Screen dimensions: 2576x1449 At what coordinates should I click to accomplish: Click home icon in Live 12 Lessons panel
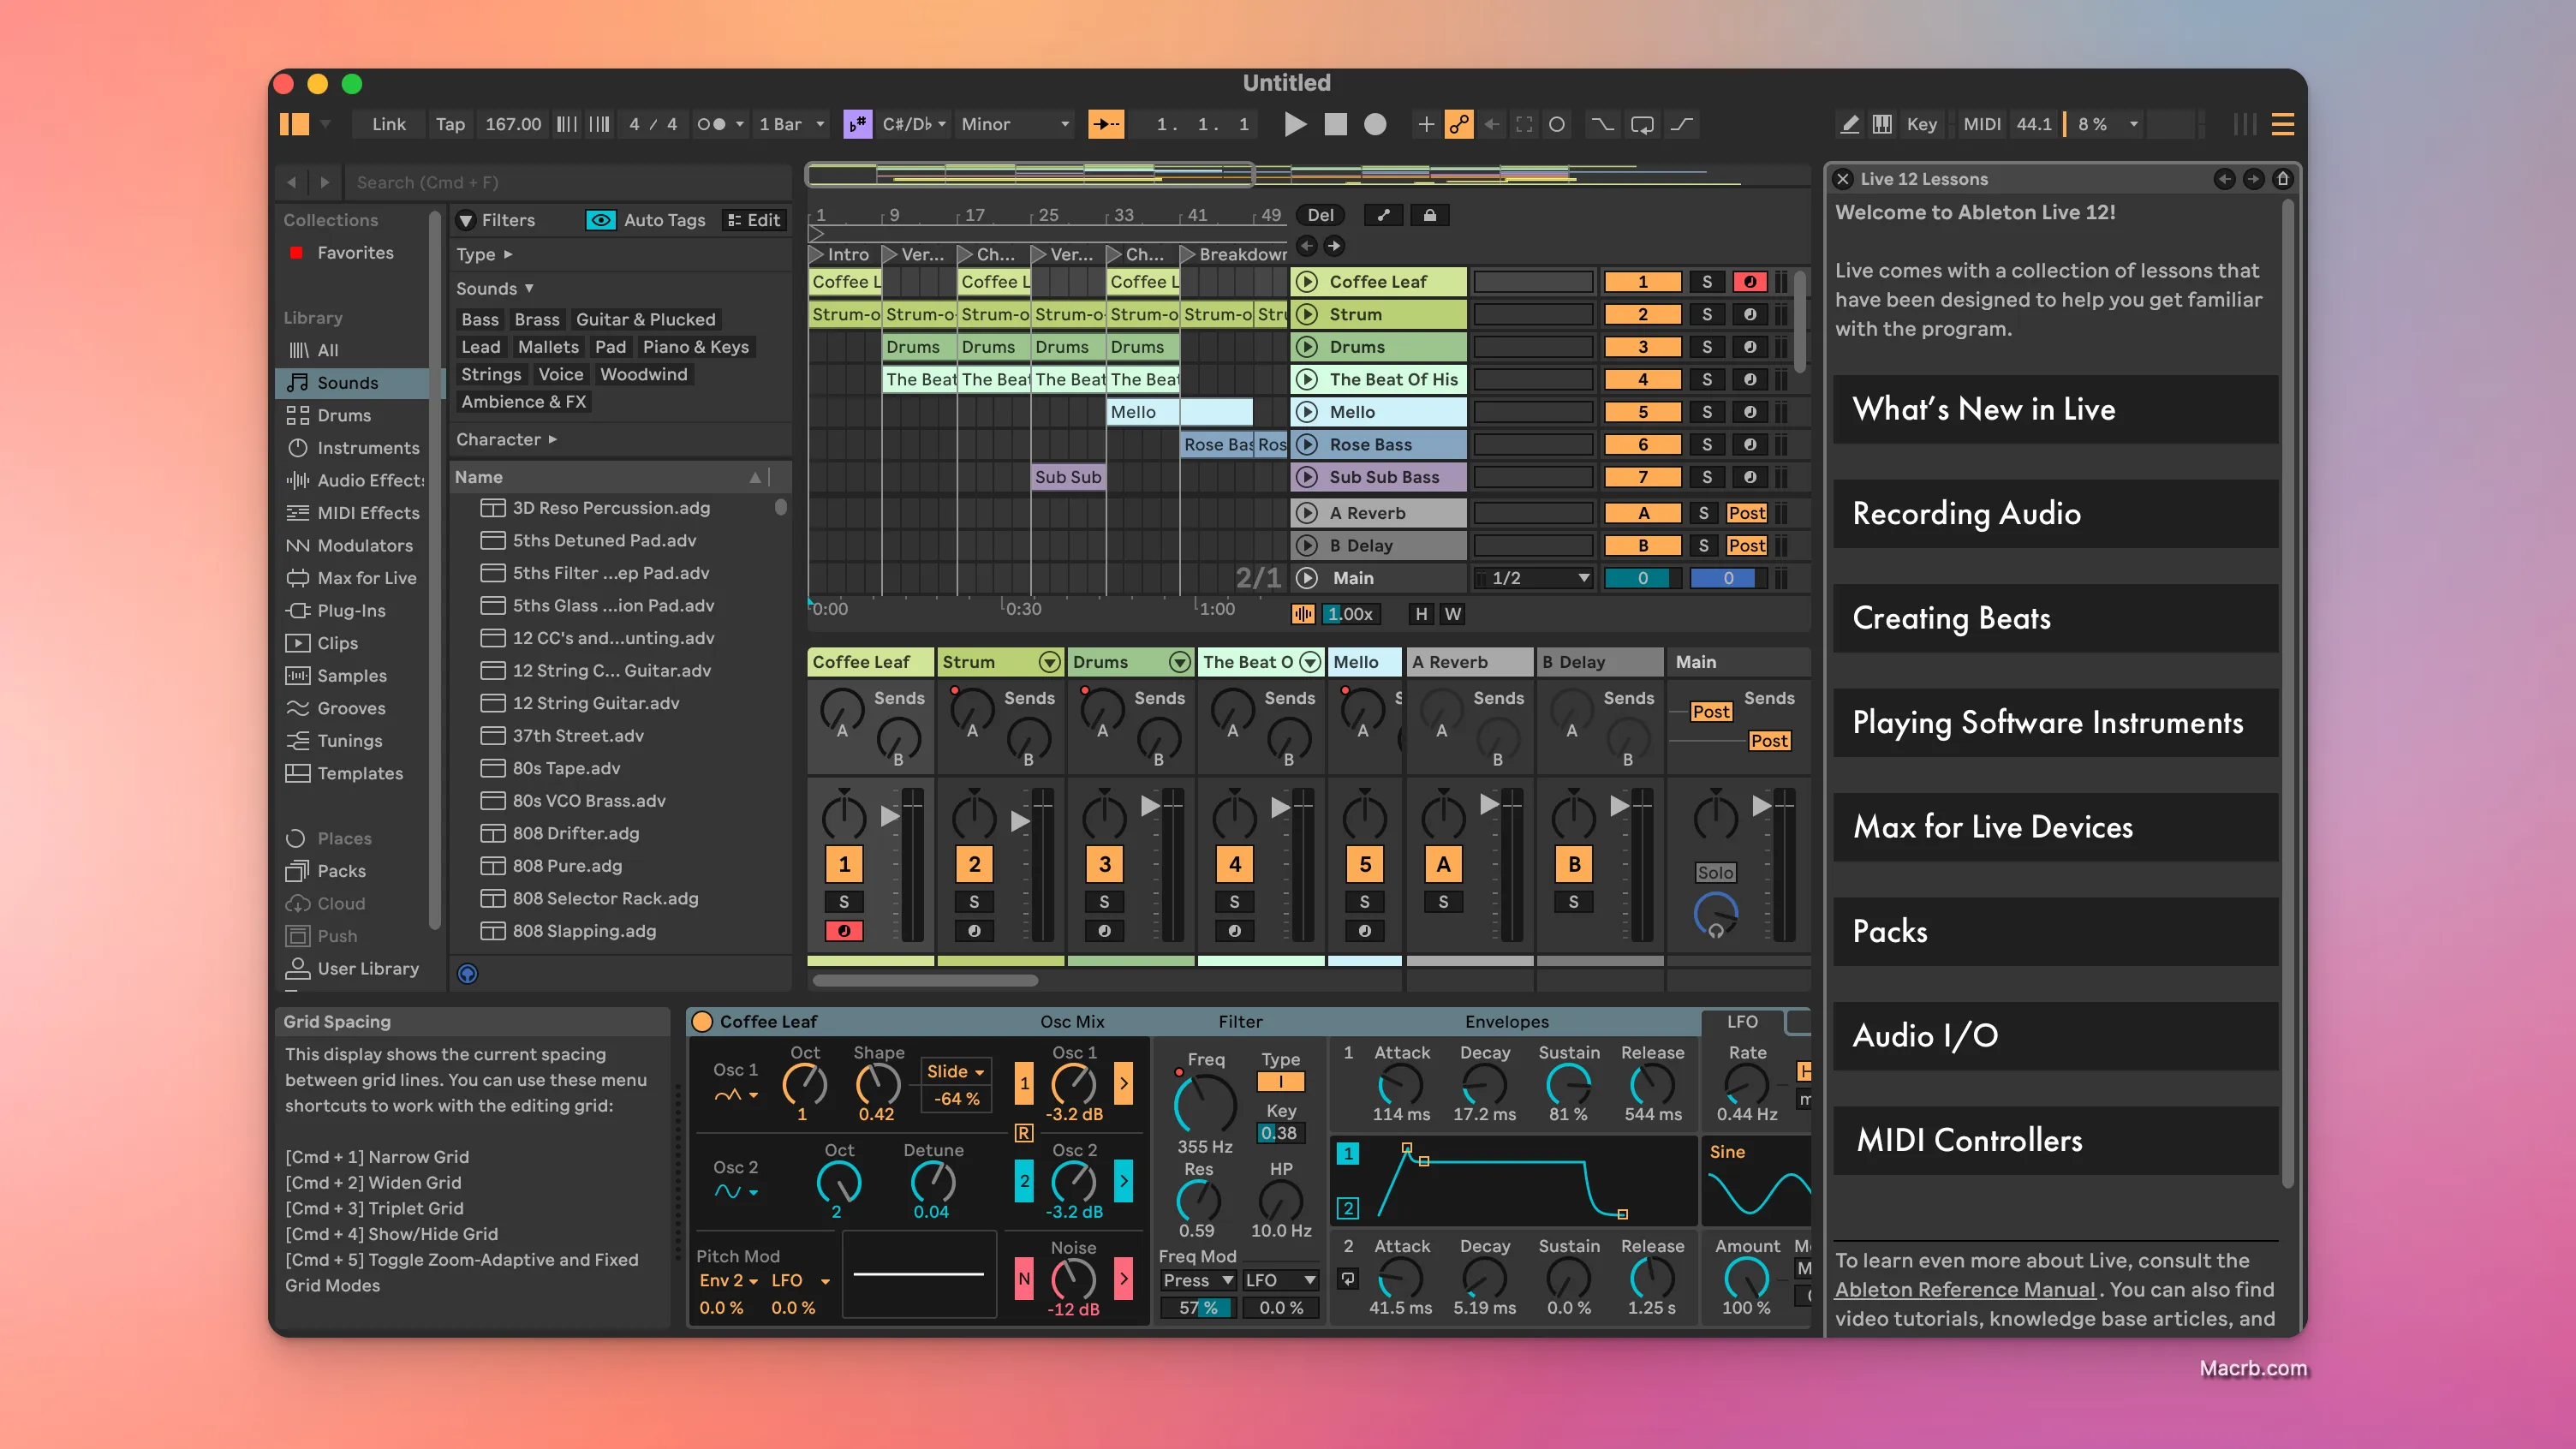coord(2282,179)
